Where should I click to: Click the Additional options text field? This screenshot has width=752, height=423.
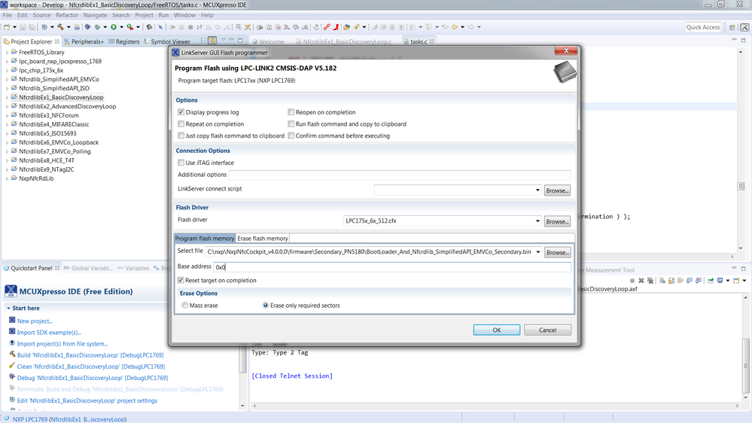click(x=400, y=175)
